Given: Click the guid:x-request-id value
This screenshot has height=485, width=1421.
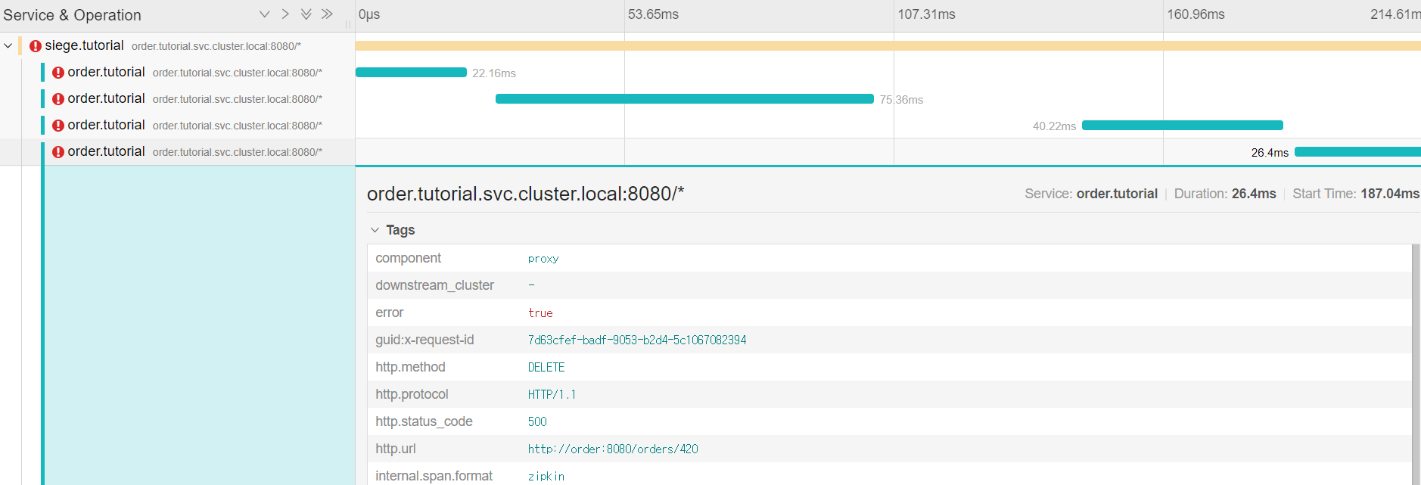Looking at the screenshot, I should (x=637, y=340).
